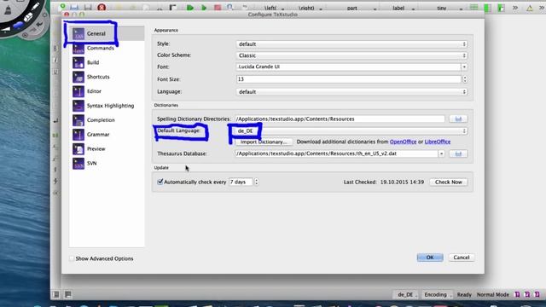Toggle Automatically check every checkbox
The width and height of the screenshot is (546, 307).
click(160, 182)
